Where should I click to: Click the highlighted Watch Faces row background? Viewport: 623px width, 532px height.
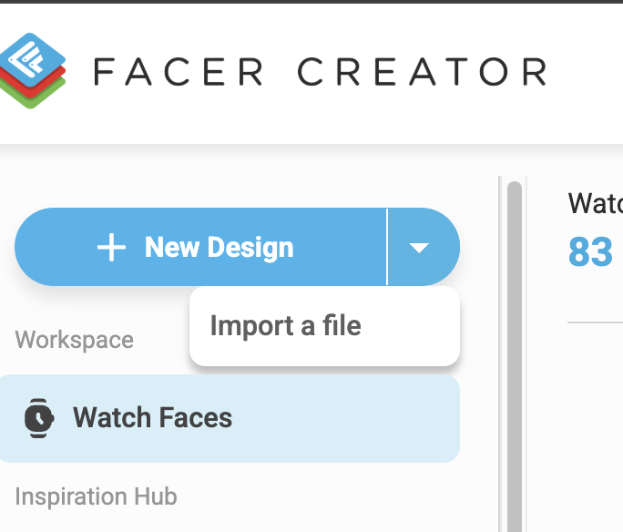[230, 418]
